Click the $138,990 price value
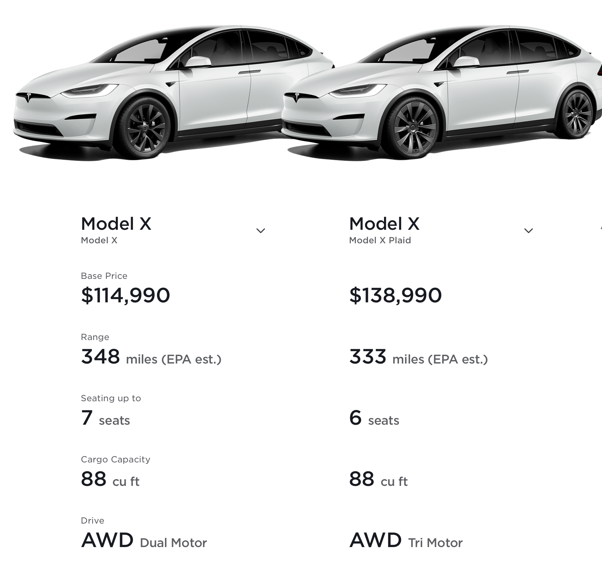Image resolution: width=602 pixels, height=562 pixels. click(x=395, y=295)
